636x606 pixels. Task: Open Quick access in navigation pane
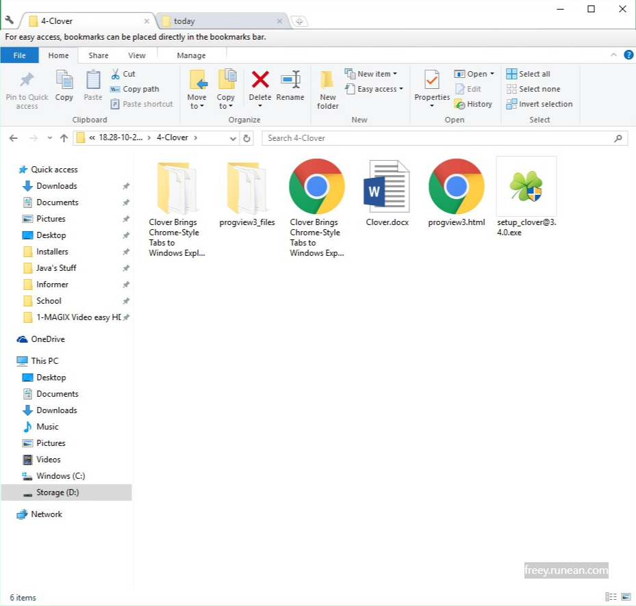tap(54, 170)
